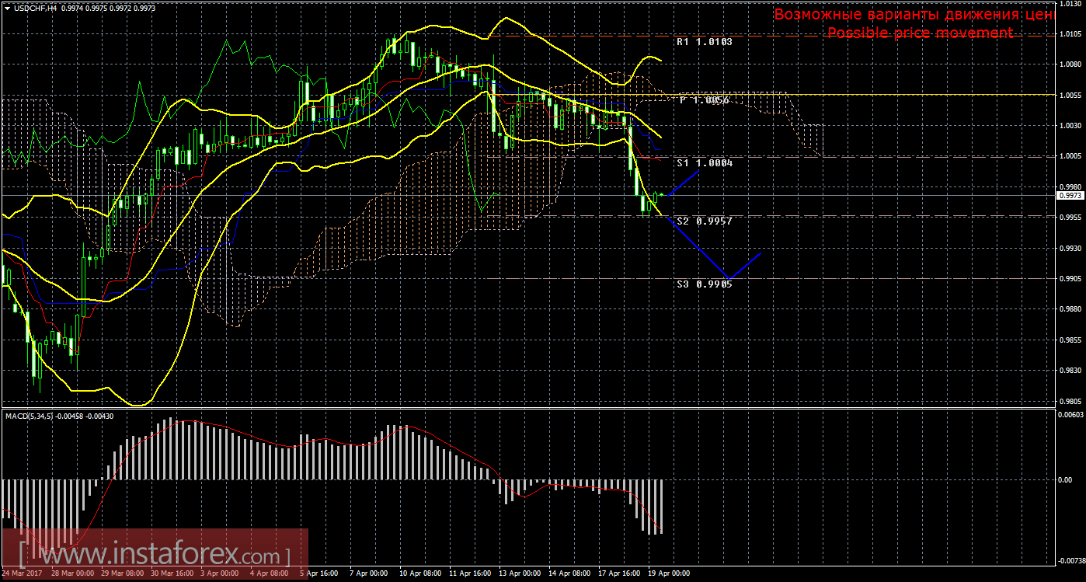
Task: Click the Russian red title text
Action: pyautogui.click(x=913, y=14)
